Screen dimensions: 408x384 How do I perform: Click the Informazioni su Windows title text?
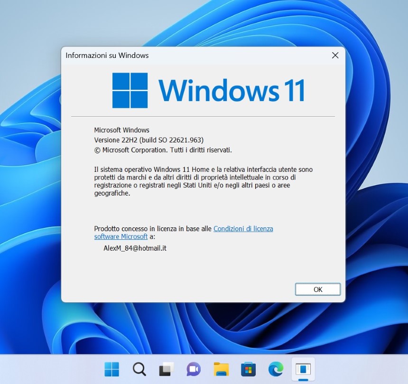coord(107,56)
